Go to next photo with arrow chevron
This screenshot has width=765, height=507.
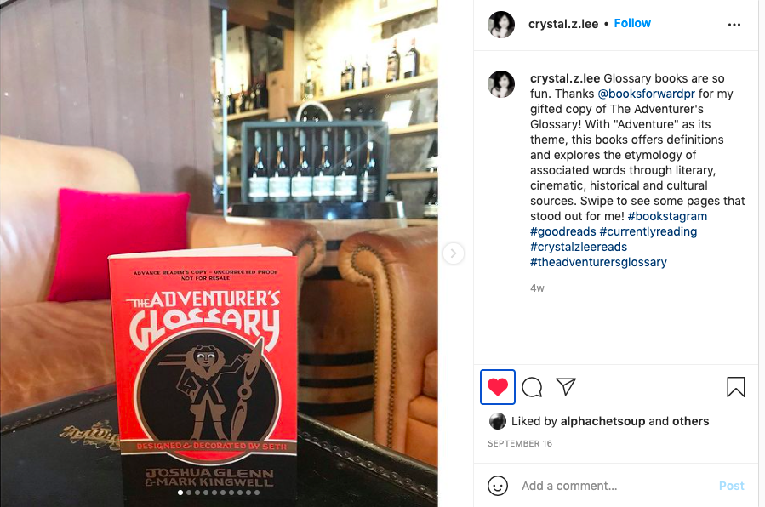tap(454, 253)
